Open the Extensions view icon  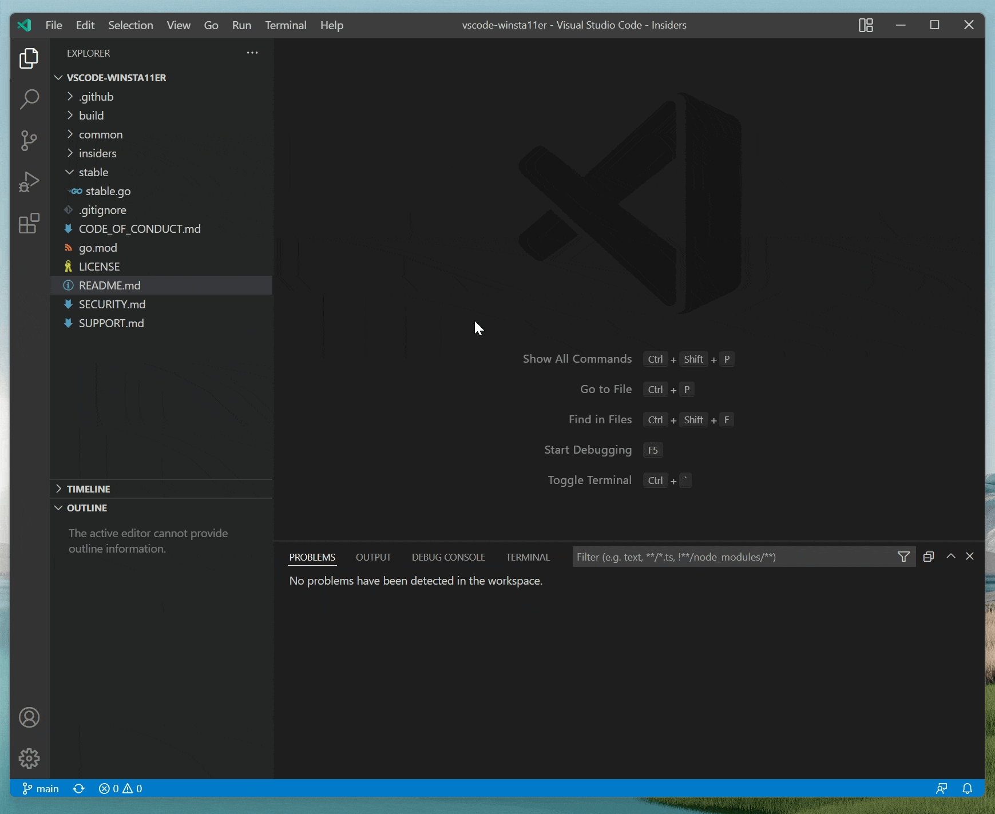click(x=29, y=223)
